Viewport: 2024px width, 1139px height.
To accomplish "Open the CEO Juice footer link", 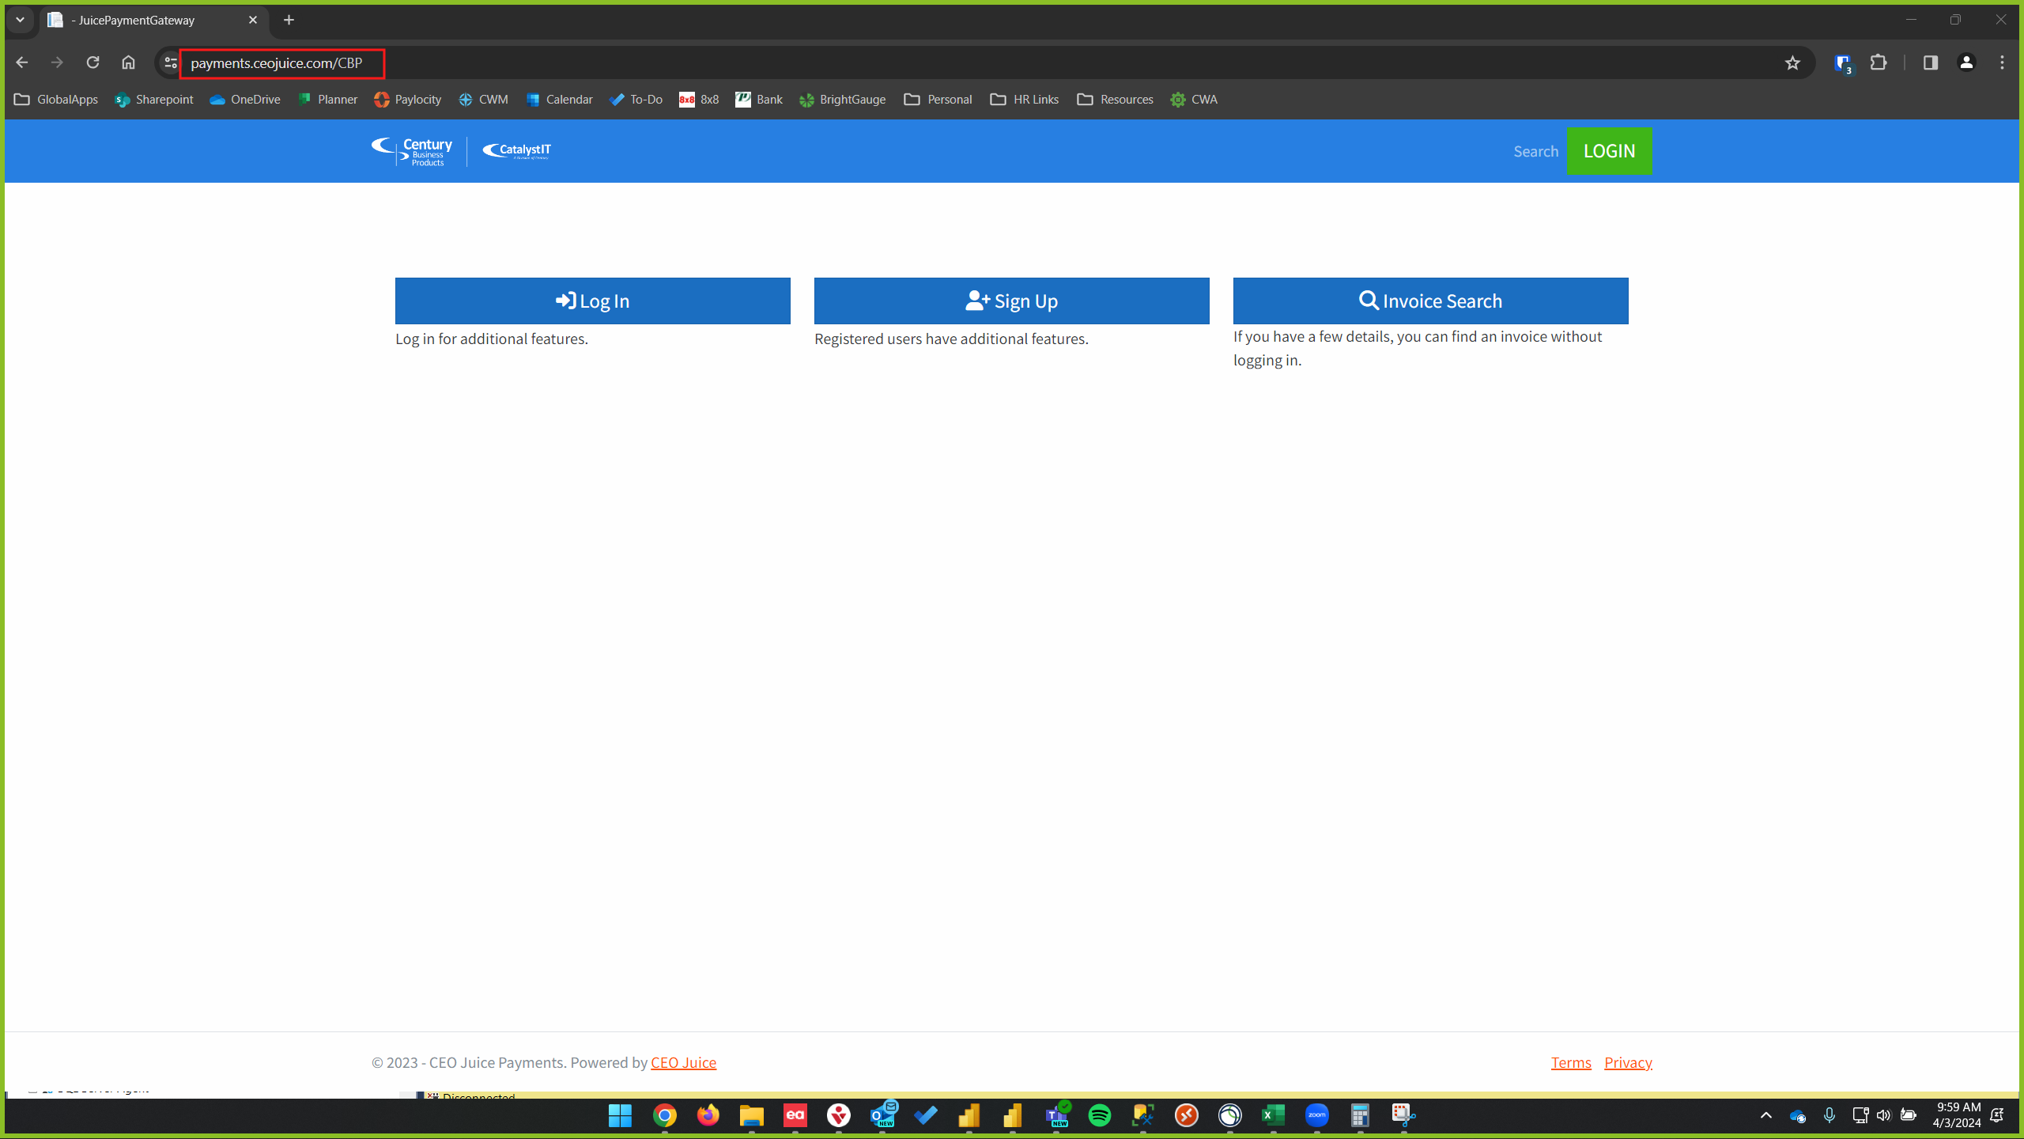I will coord(683,1062).
